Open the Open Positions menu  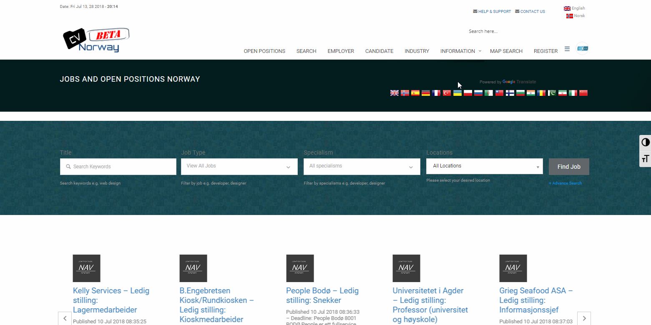point(264,51)
